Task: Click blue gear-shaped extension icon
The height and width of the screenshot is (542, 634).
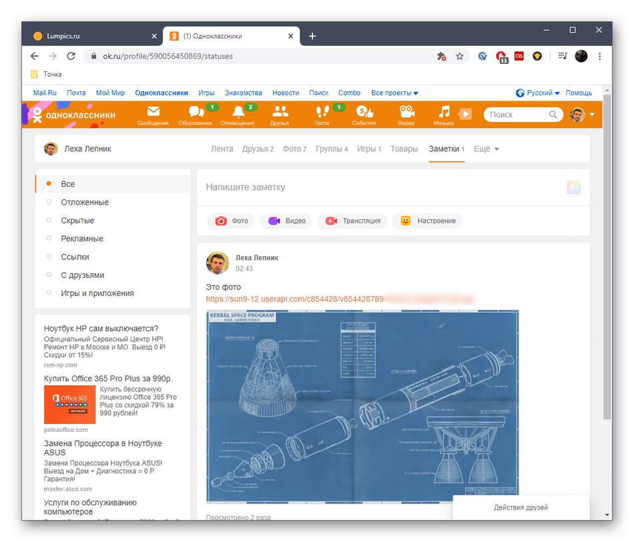Action: point(483,56)
